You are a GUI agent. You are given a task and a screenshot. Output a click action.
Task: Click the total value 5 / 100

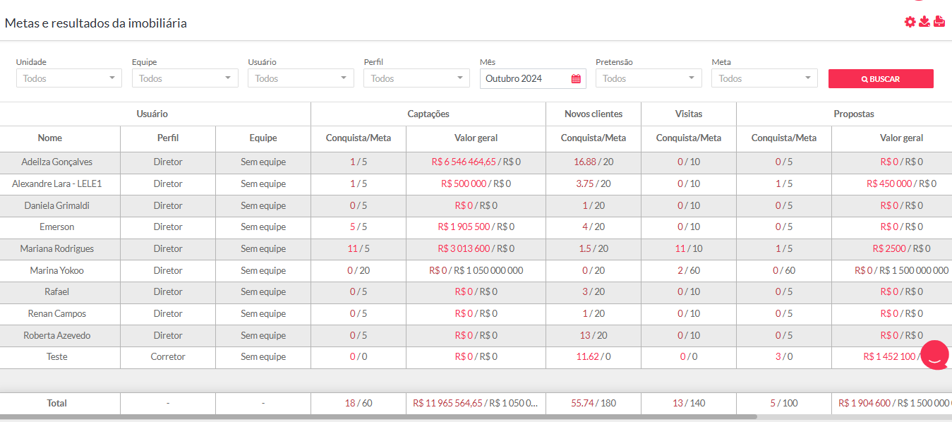click(784, 403)
